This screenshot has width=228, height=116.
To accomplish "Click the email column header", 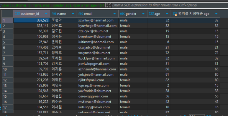I will pos(98,14).
